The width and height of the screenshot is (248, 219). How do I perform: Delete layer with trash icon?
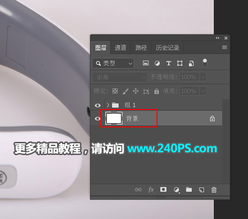point(214,190)
